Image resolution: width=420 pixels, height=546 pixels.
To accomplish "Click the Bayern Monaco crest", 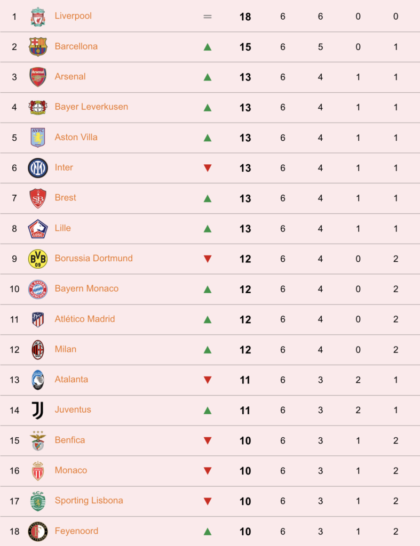I will 38,289.
